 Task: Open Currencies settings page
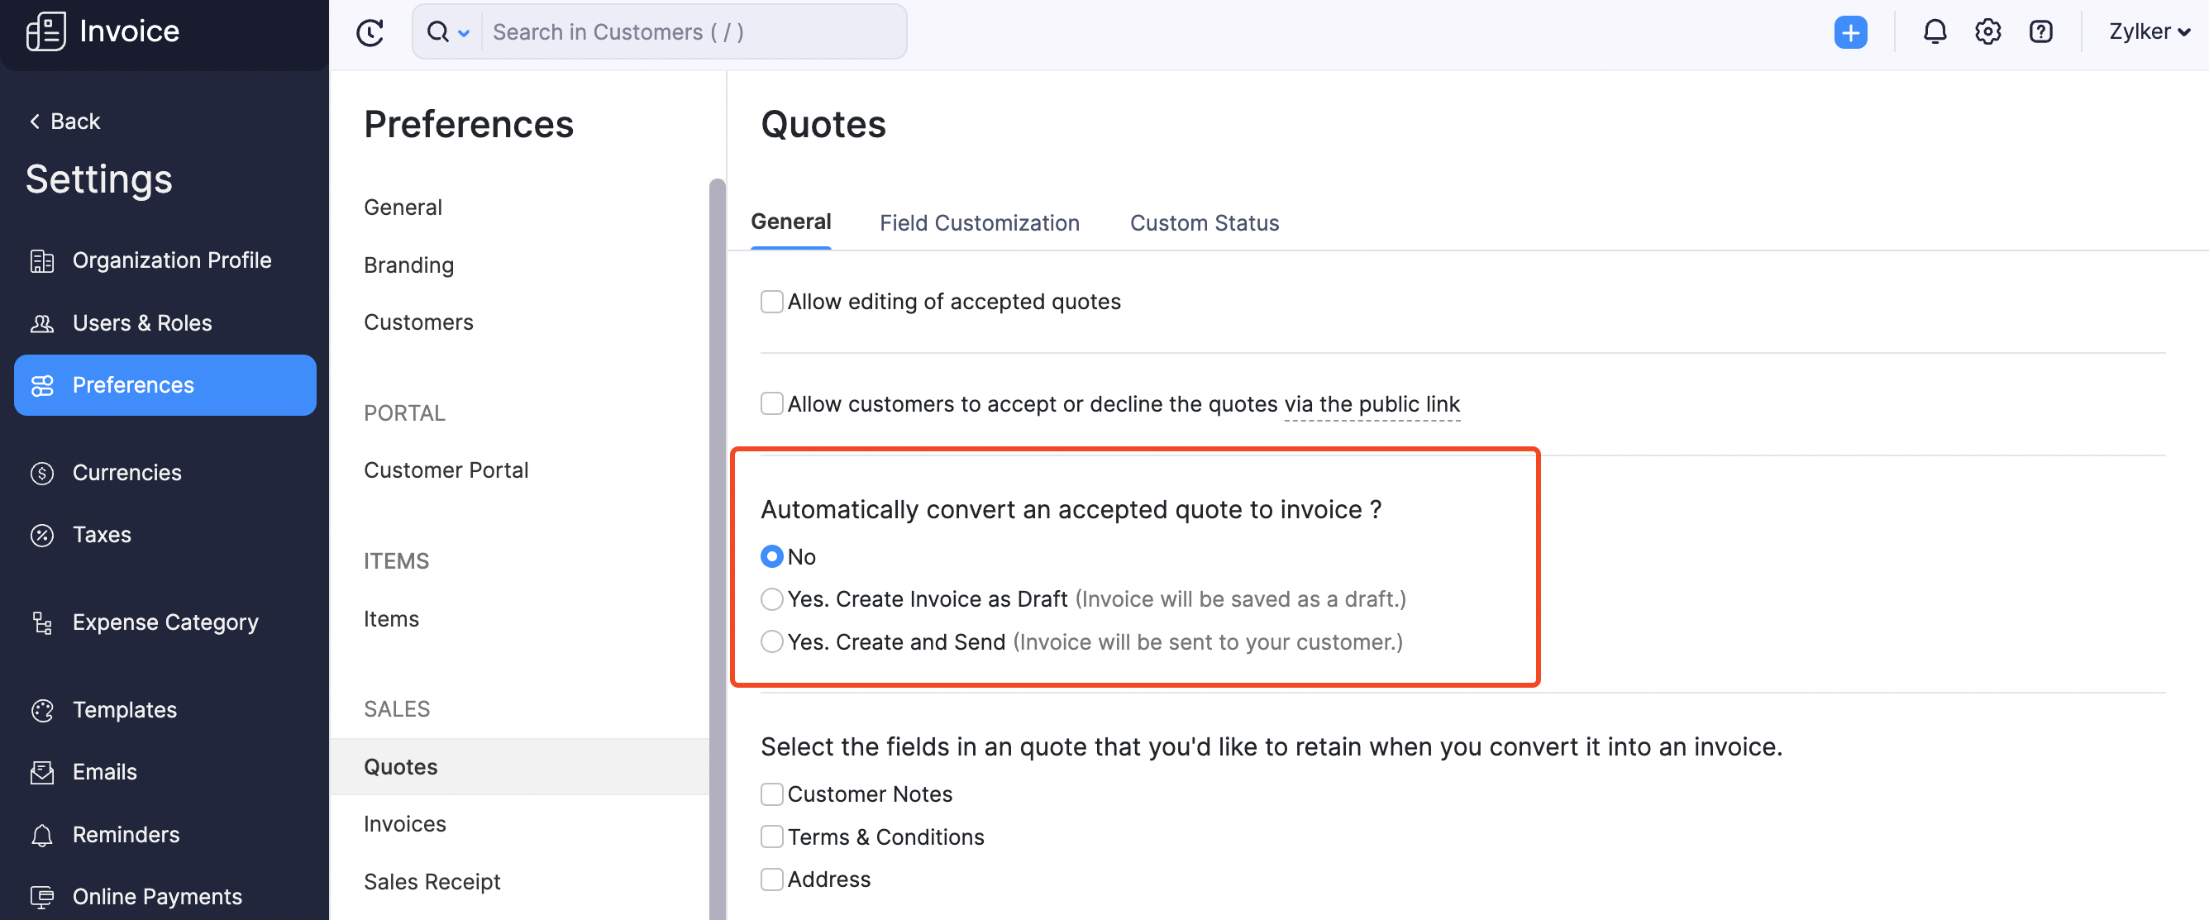click(x=126, y=470)
